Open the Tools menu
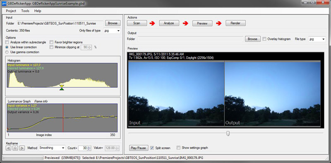Viewport: 331px width, 163px height. (25, 11)
